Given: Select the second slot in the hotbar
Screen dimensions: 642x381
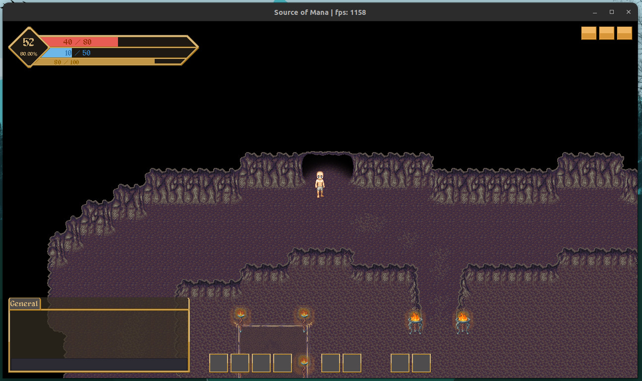Looking at the screenshot, I should (239, 363).
